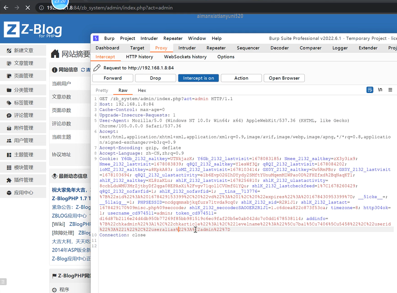Open the [Wiki] news link
This screenshot has height=293, width=397.
(x=71, y=224)
